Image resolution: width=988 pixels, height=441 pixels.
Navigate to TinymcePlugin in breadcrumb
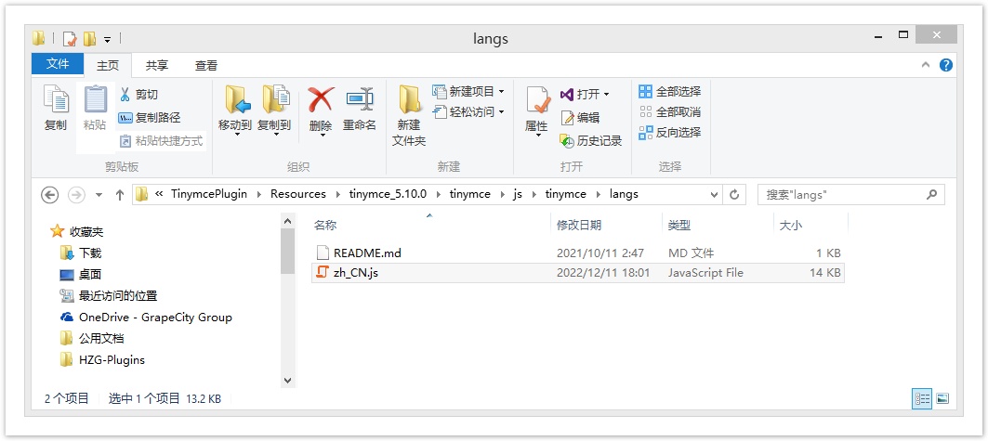coord(208,194)
